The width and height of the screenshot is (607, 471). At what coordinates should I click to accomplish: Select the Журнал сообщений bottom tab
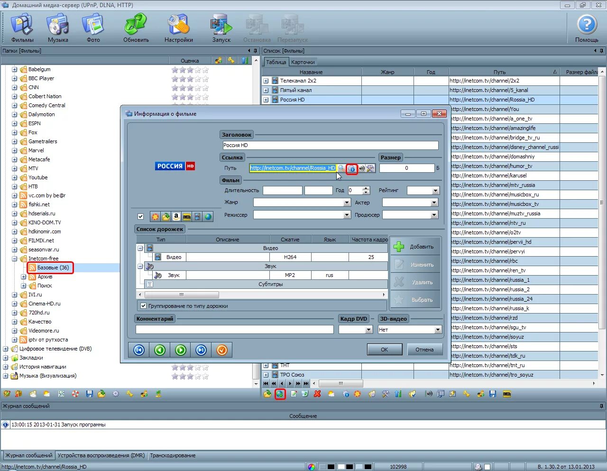click(29, 455)
